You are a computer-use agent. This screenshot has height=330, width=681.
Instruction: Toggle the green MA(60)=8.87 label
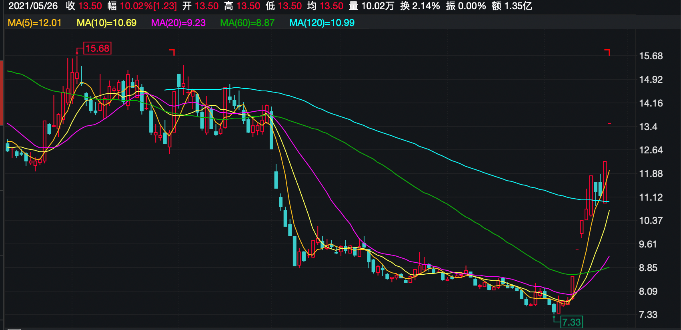[x=247, y=23]
